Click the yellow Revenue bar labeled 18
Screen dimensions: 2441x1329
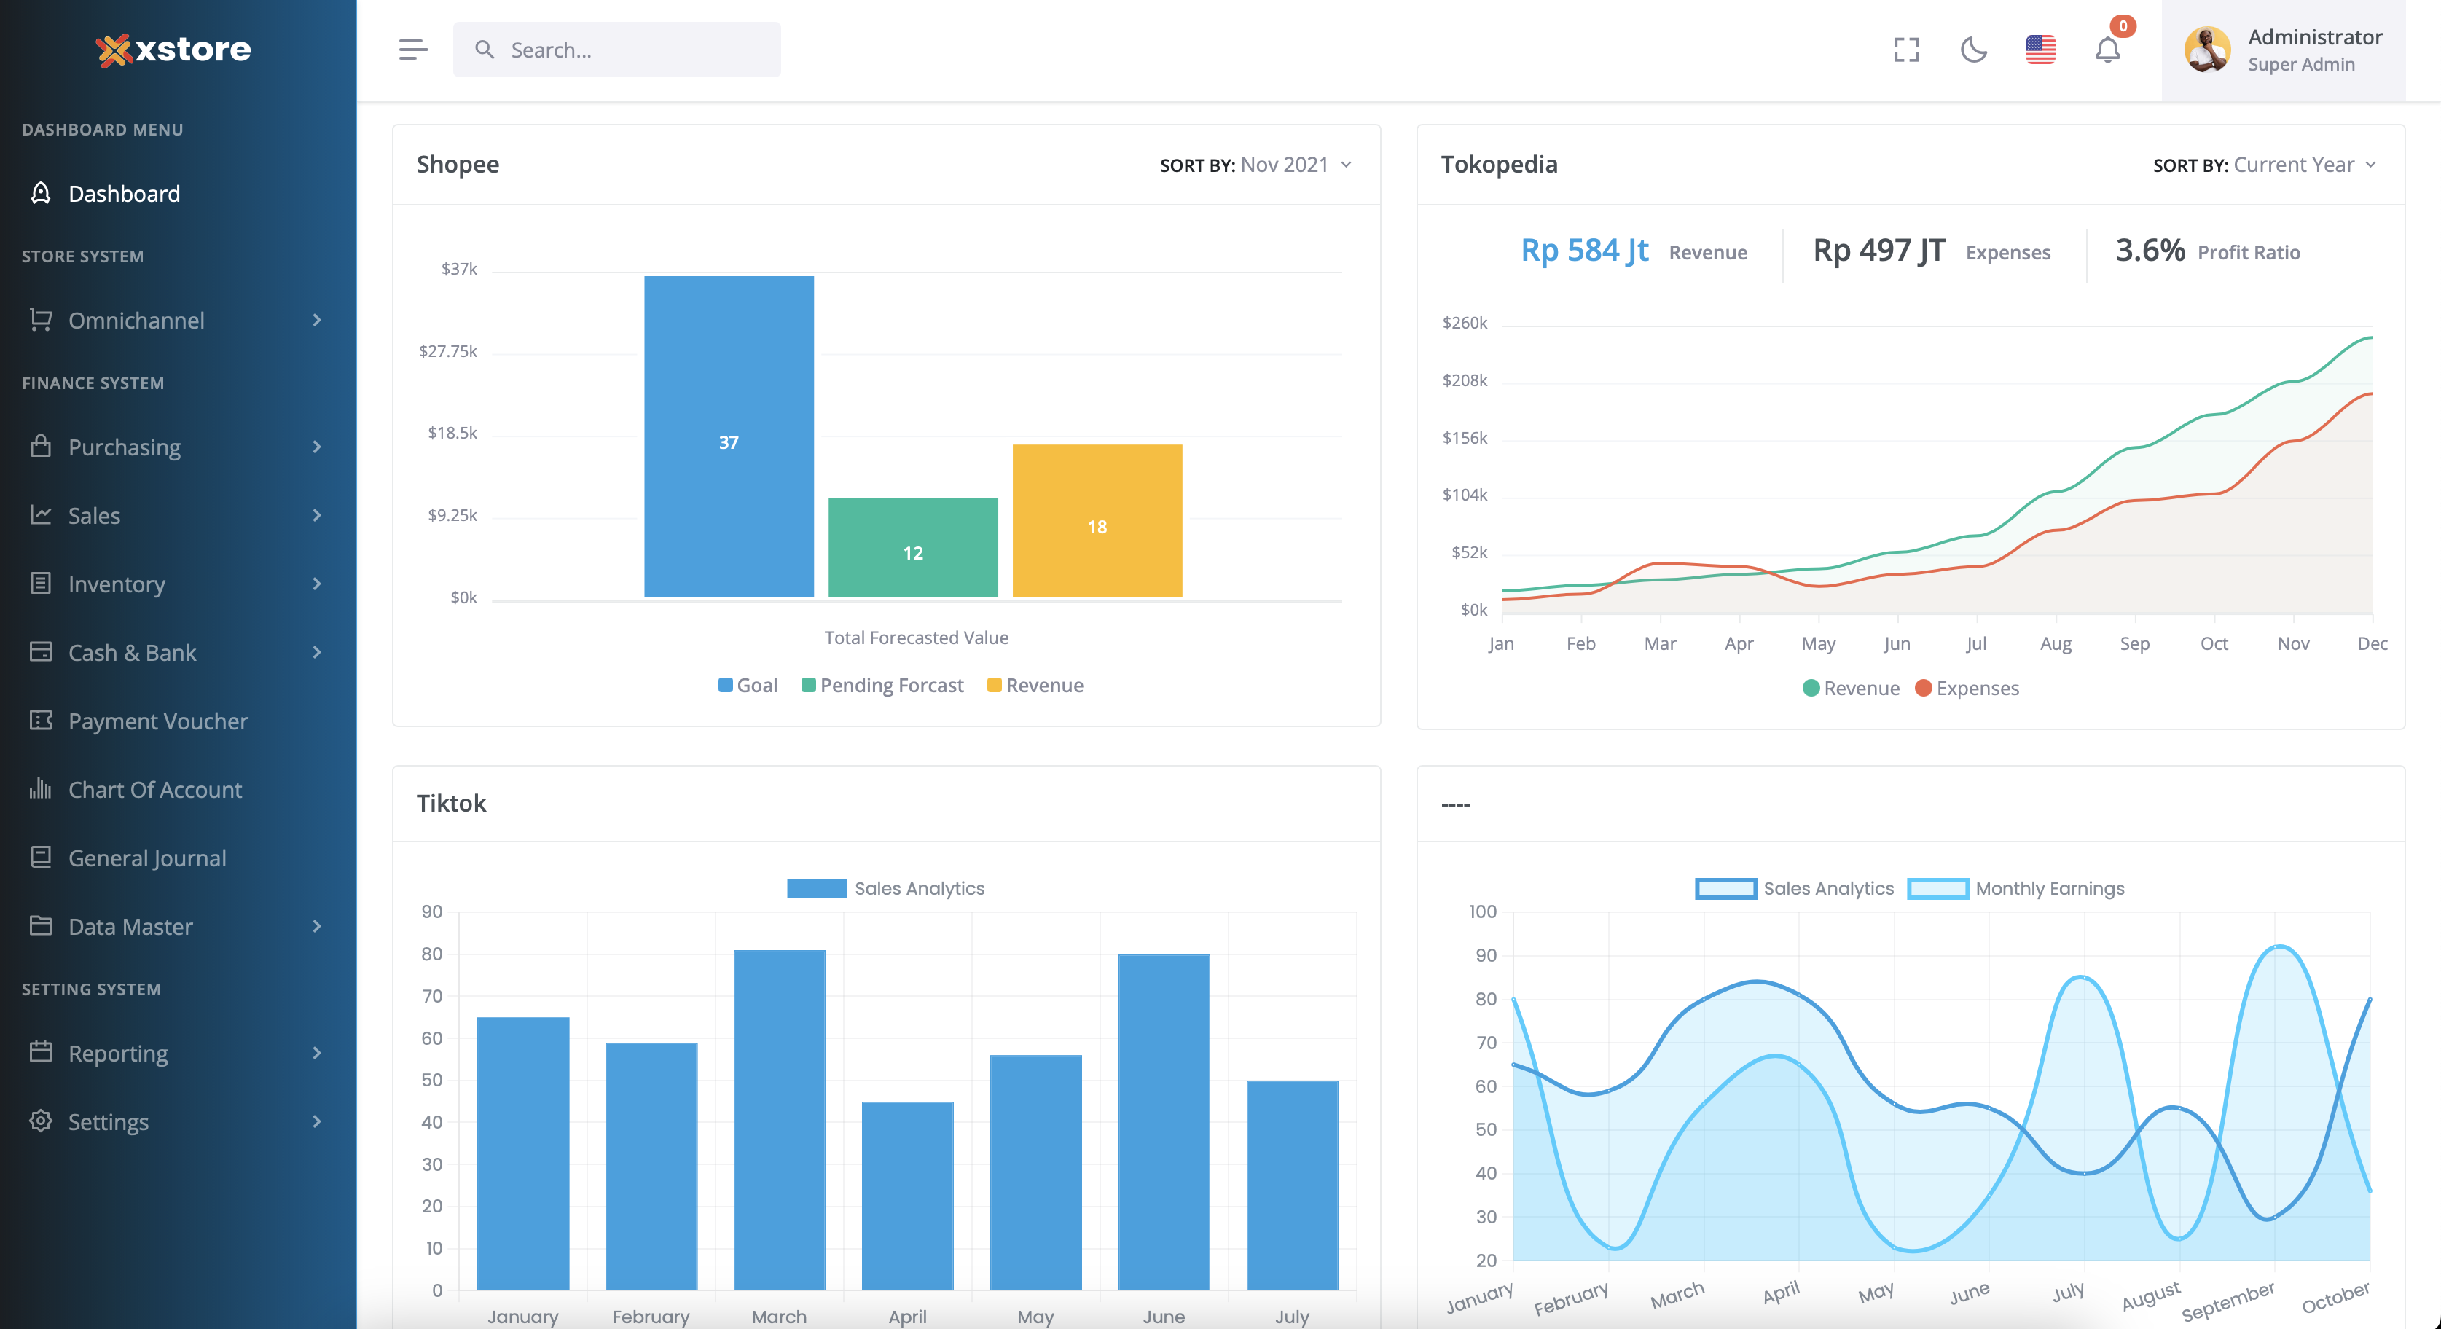point(1097,521)
